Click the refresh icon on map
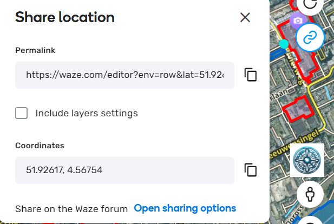Screen dimensions: 334x224 coord(310,3)
